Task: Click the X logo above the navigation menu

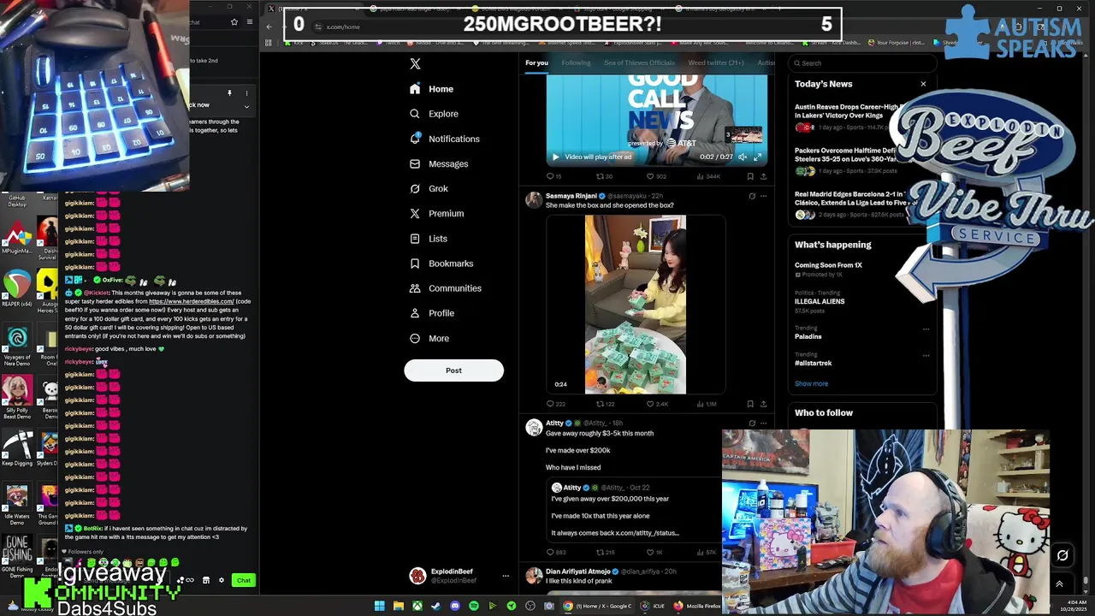Action: pyautogui.click(x=415, y=63)
